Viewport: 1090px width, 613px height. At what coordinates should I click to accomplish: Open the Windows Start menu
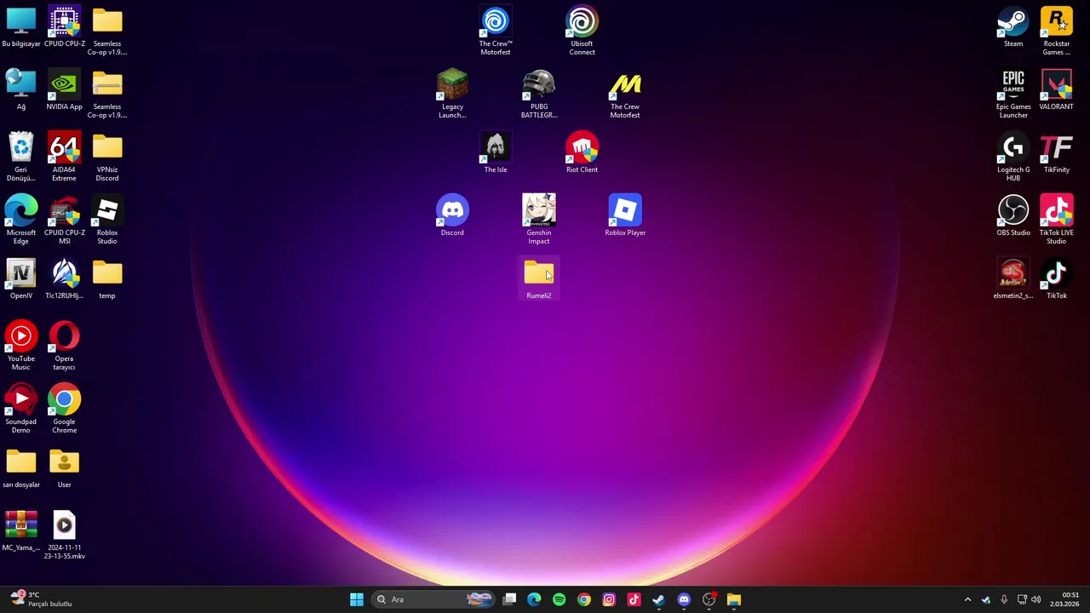357,599
